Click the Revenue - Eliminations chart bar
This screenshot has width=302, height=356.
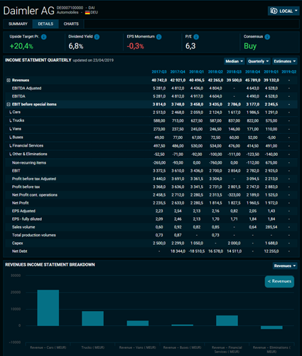(271, 328)
